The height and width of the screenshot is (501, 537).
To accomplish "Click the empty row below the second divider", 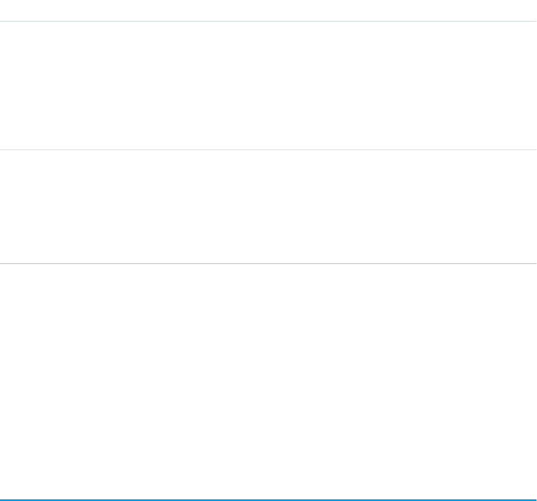I will click(x=268, y=206).
